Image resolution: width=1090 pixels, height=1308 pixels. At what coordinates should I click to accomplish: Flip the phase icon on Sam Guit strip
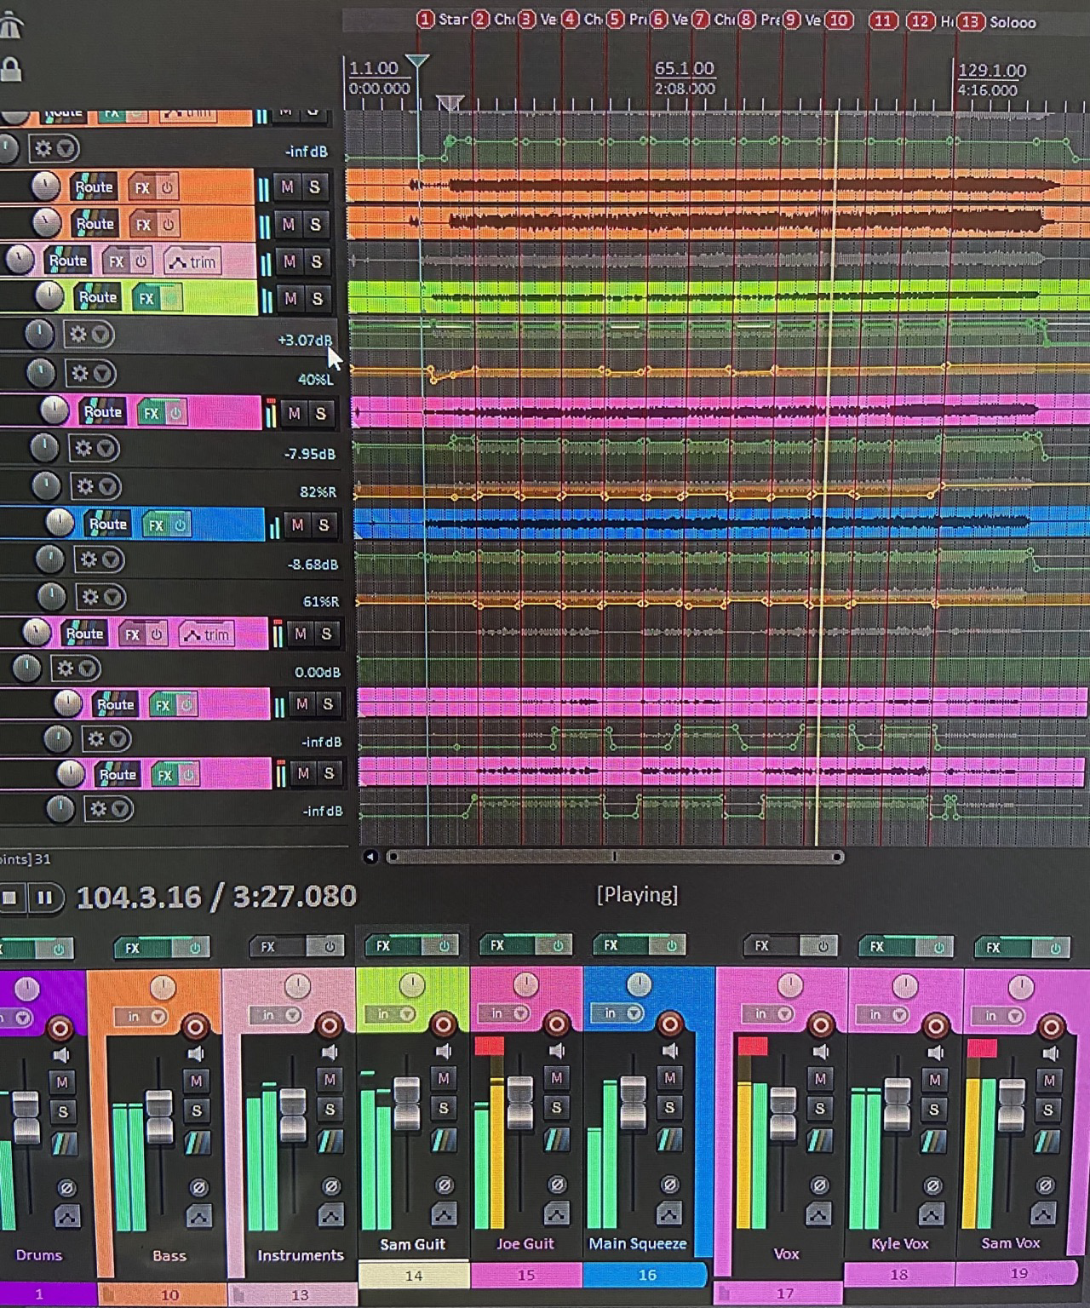[x=444, y=1185]
